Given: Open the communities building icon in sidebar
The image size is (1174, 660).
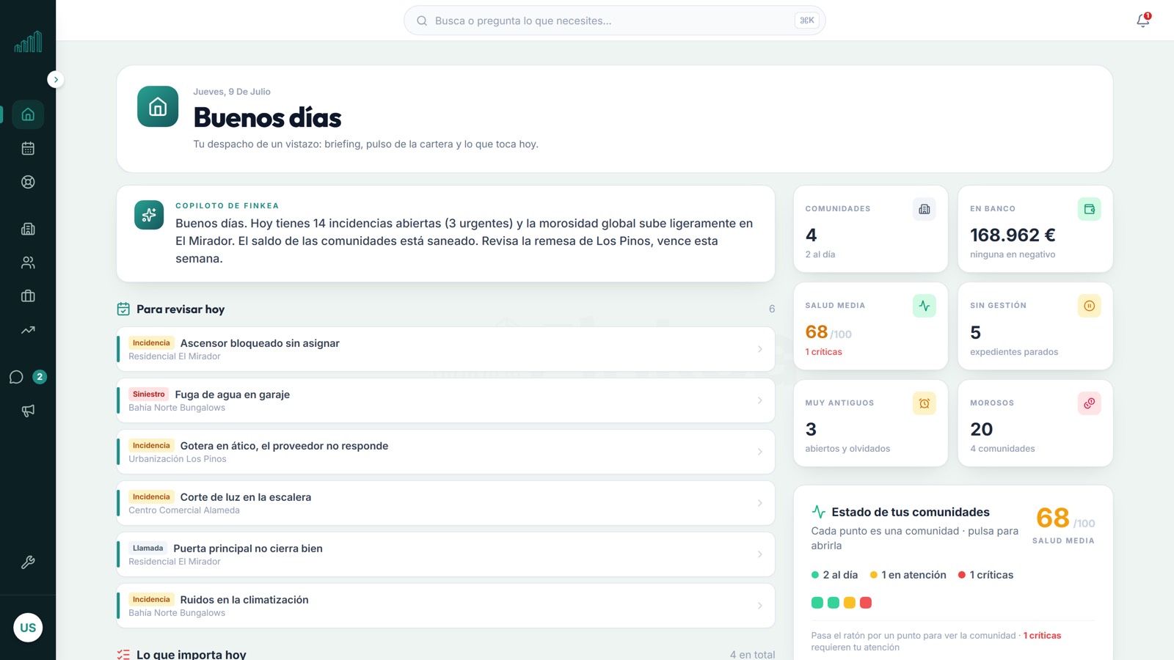Looking at the screenshot, I should click(x=28, y=229).
